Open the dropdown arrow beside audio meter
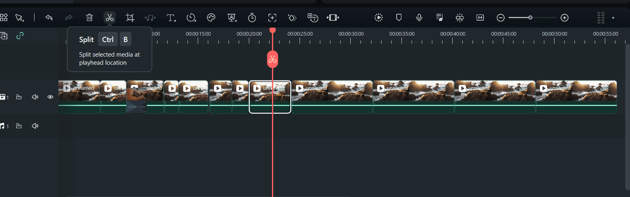 click(613, 18)
